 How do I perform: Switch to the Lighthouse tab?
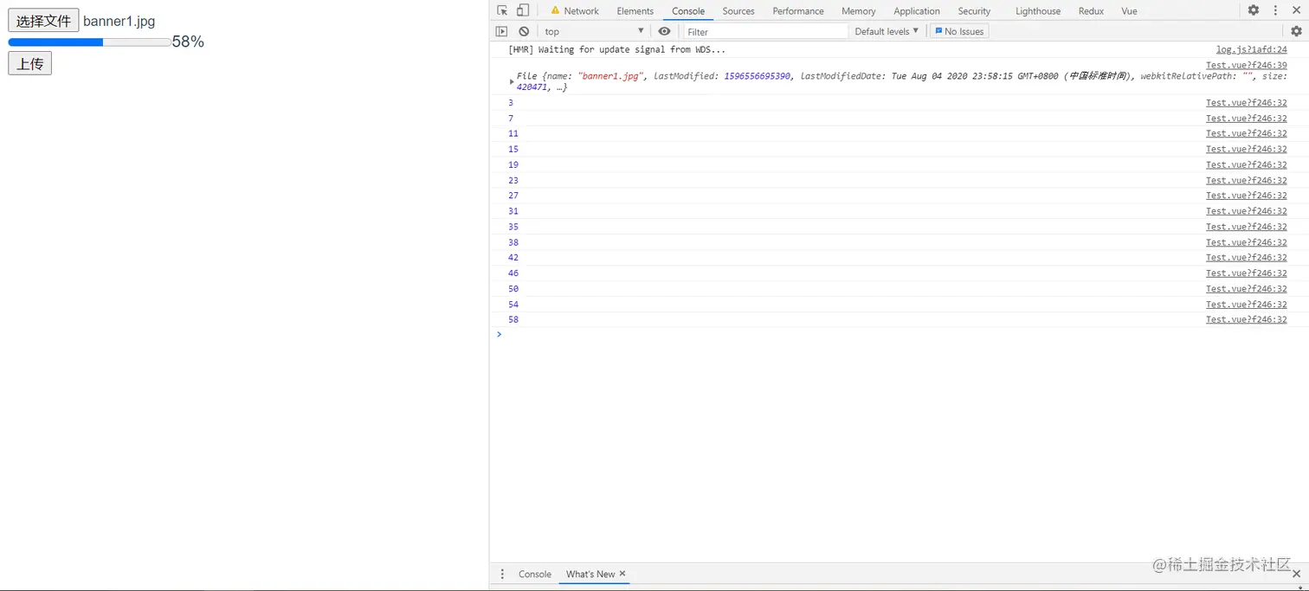pyautogui.click(x=1038, y=11)
